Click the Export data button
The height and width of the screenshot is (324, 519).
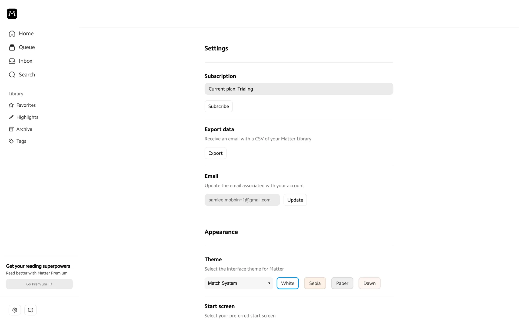[x=215, y=153]
